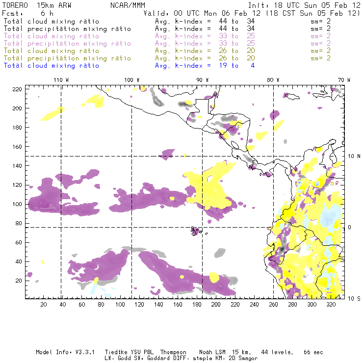
Task: Click the "Model Info: V3.3.1" footer text
Action: point(65,352)
